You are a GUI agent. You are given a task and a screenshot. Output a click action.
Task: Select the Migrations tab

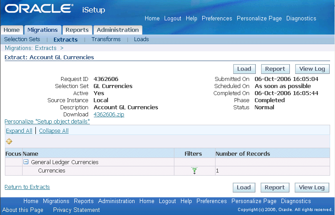(x=43, y=30)
